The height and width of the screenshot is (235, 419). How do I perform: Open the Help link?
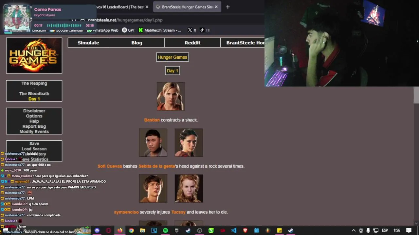[34, 121]
